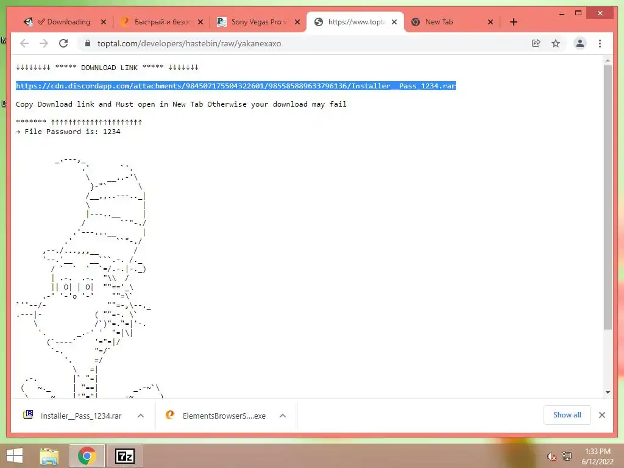Maximize the Chrome window

point(578,13)
